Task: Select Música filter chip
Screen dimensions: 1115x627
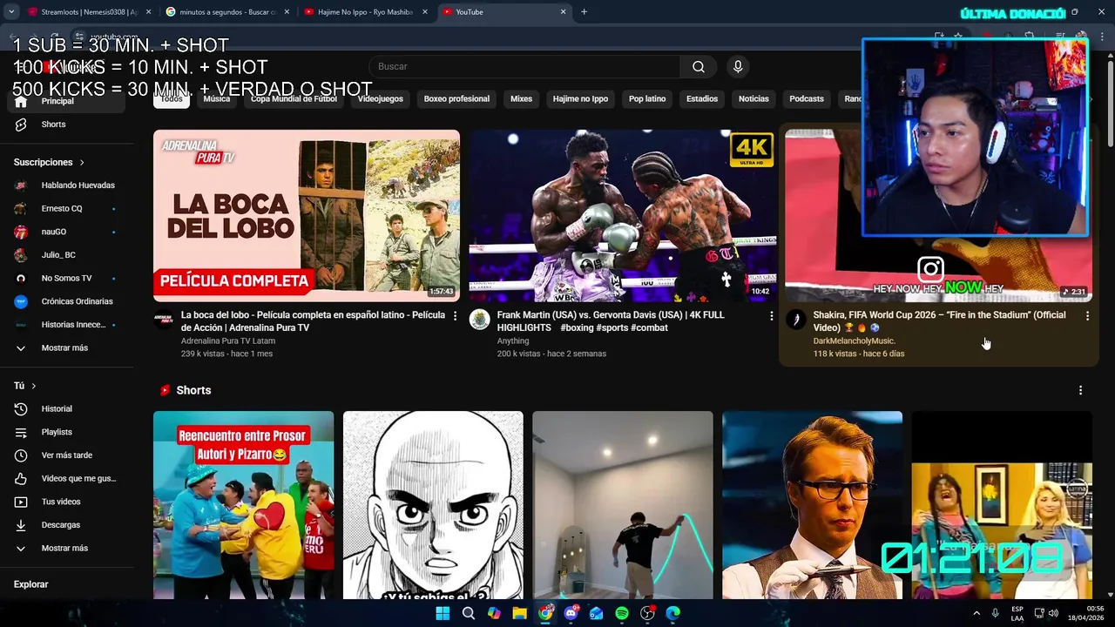Action: (217, 99)
